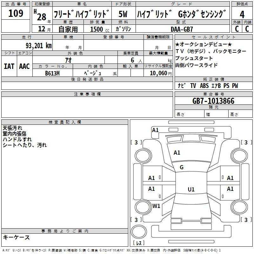Click ★オークションデビュー★ sales point line
Viewport: 254px width, 254px height.
pos(204,44)
